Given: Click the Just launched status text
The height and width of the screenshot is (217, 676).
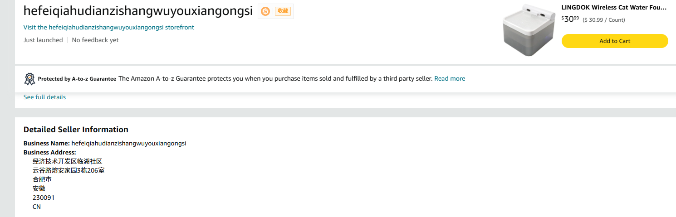Looking at the screenshot, I should pyautogui.click(x=43, y=40).
